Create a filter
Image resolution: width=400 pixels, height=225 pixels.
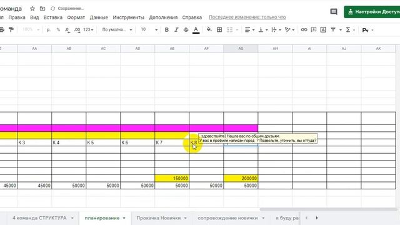click(x=333, y=30)
